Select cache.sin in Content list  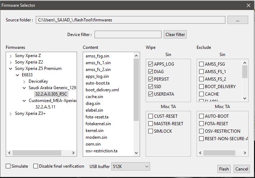click(94, 97)
